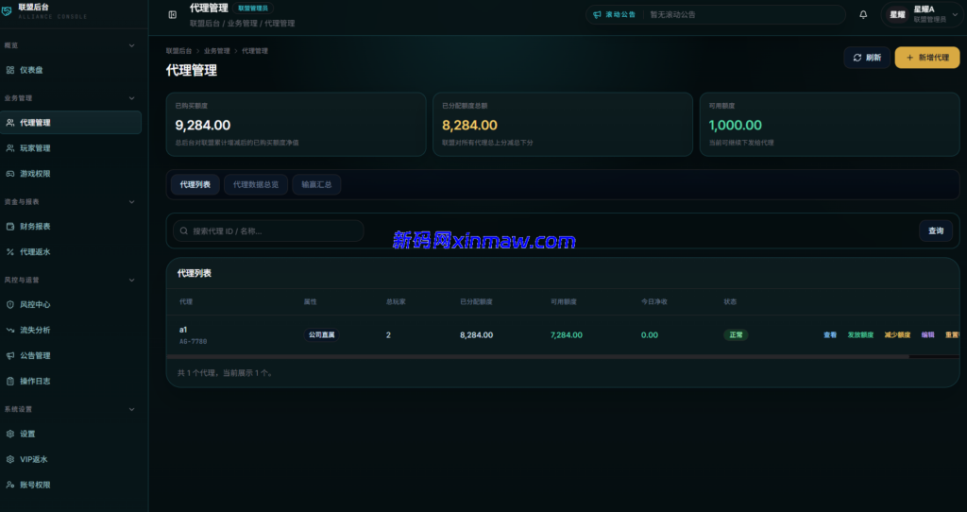Screen dimensions: 967x512
Task: Click the 7,284.00 available quota cell
Action: coord(567,335)
